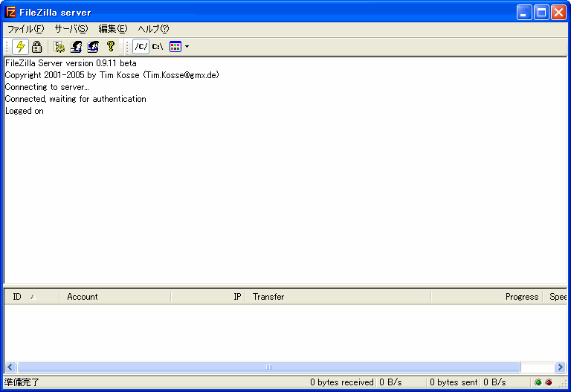Toggle the C:\ path display mode
Screen dimensions: 571x392
pyautogui.click(x=158, y=47)
